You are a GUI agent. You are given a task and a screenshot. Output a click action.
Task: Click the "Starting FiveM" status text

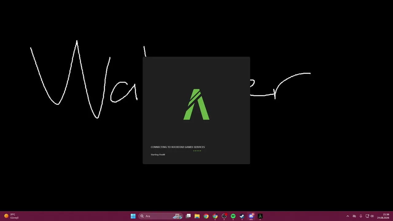pos(158,155)
